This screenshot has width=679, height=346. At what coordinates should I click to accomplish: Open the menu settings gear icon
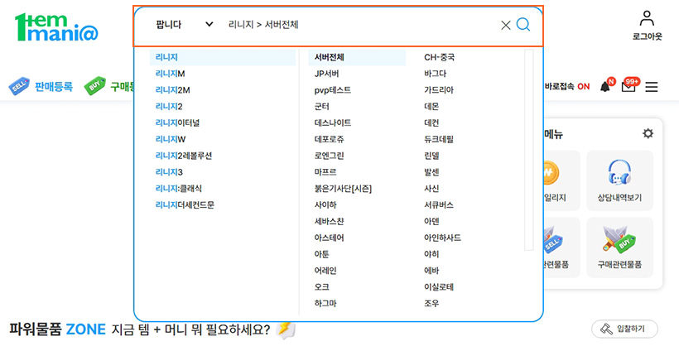(648, 133)
